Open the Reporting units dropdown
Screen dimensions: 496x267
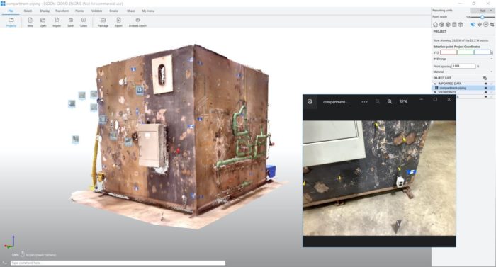tap(483, 11)
